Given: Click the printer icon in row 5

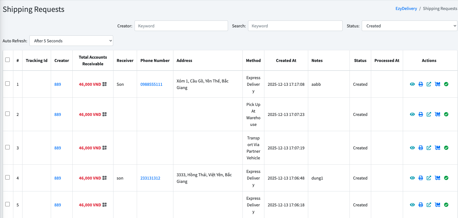Looking at the screenshot, I should pos(421,205).
